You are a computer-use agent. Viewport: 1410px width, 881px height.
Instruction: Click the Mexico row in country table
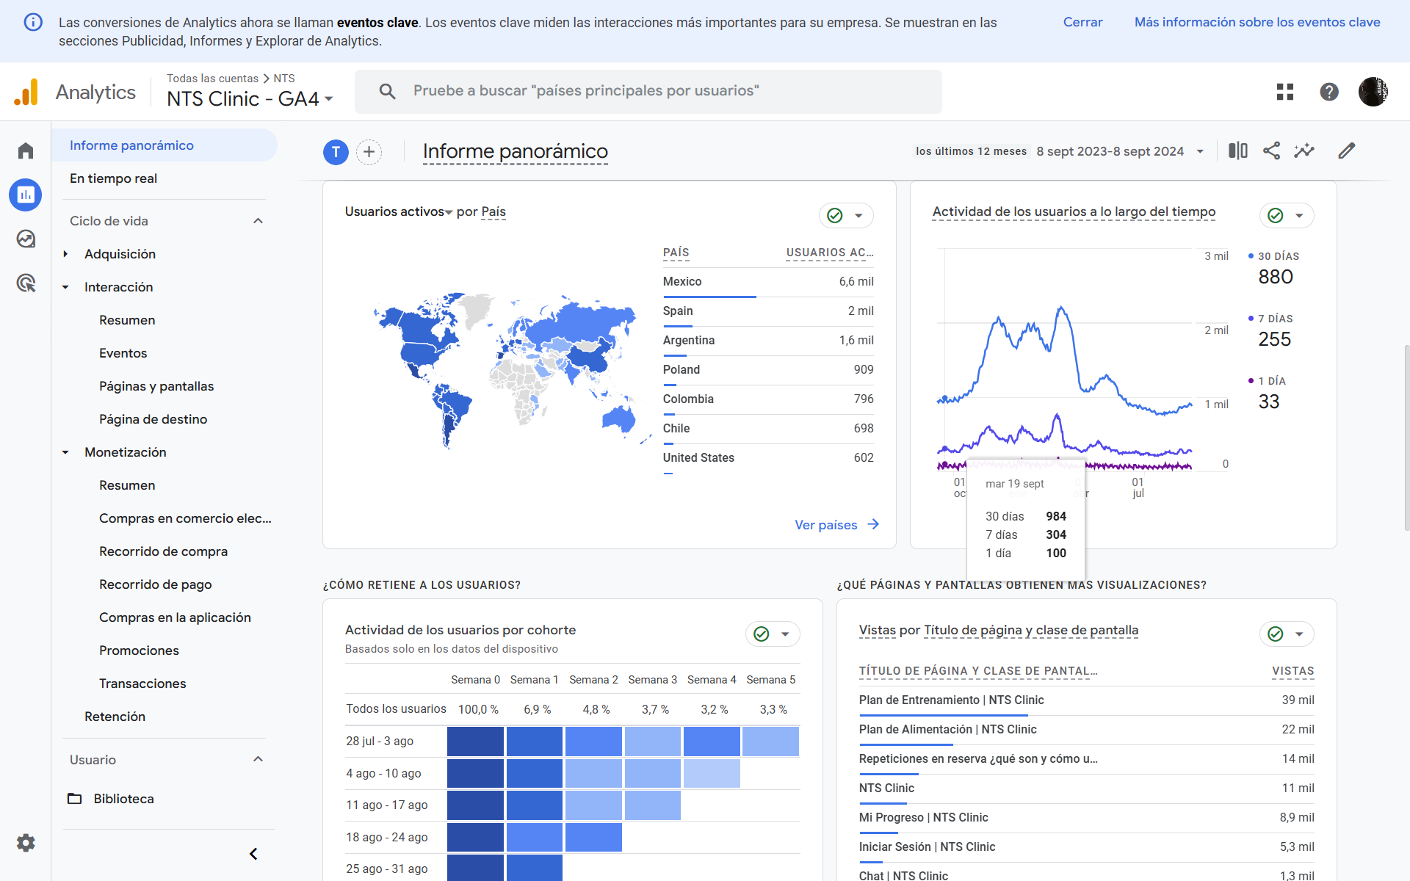768,282
